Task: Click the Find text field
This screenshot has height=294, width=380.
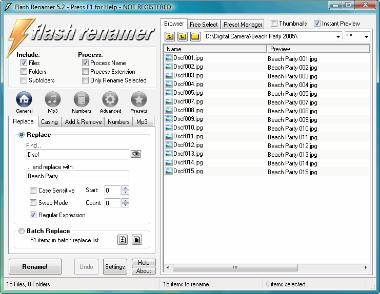Action: coord(77,154)
